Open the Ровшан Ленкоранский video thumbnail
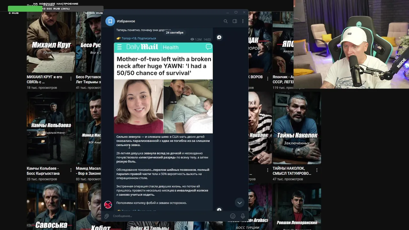This screenshot has height=230, width=409. 297,206
